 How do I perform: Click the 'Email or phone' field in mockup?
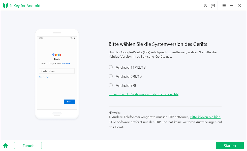coord(57,71)
